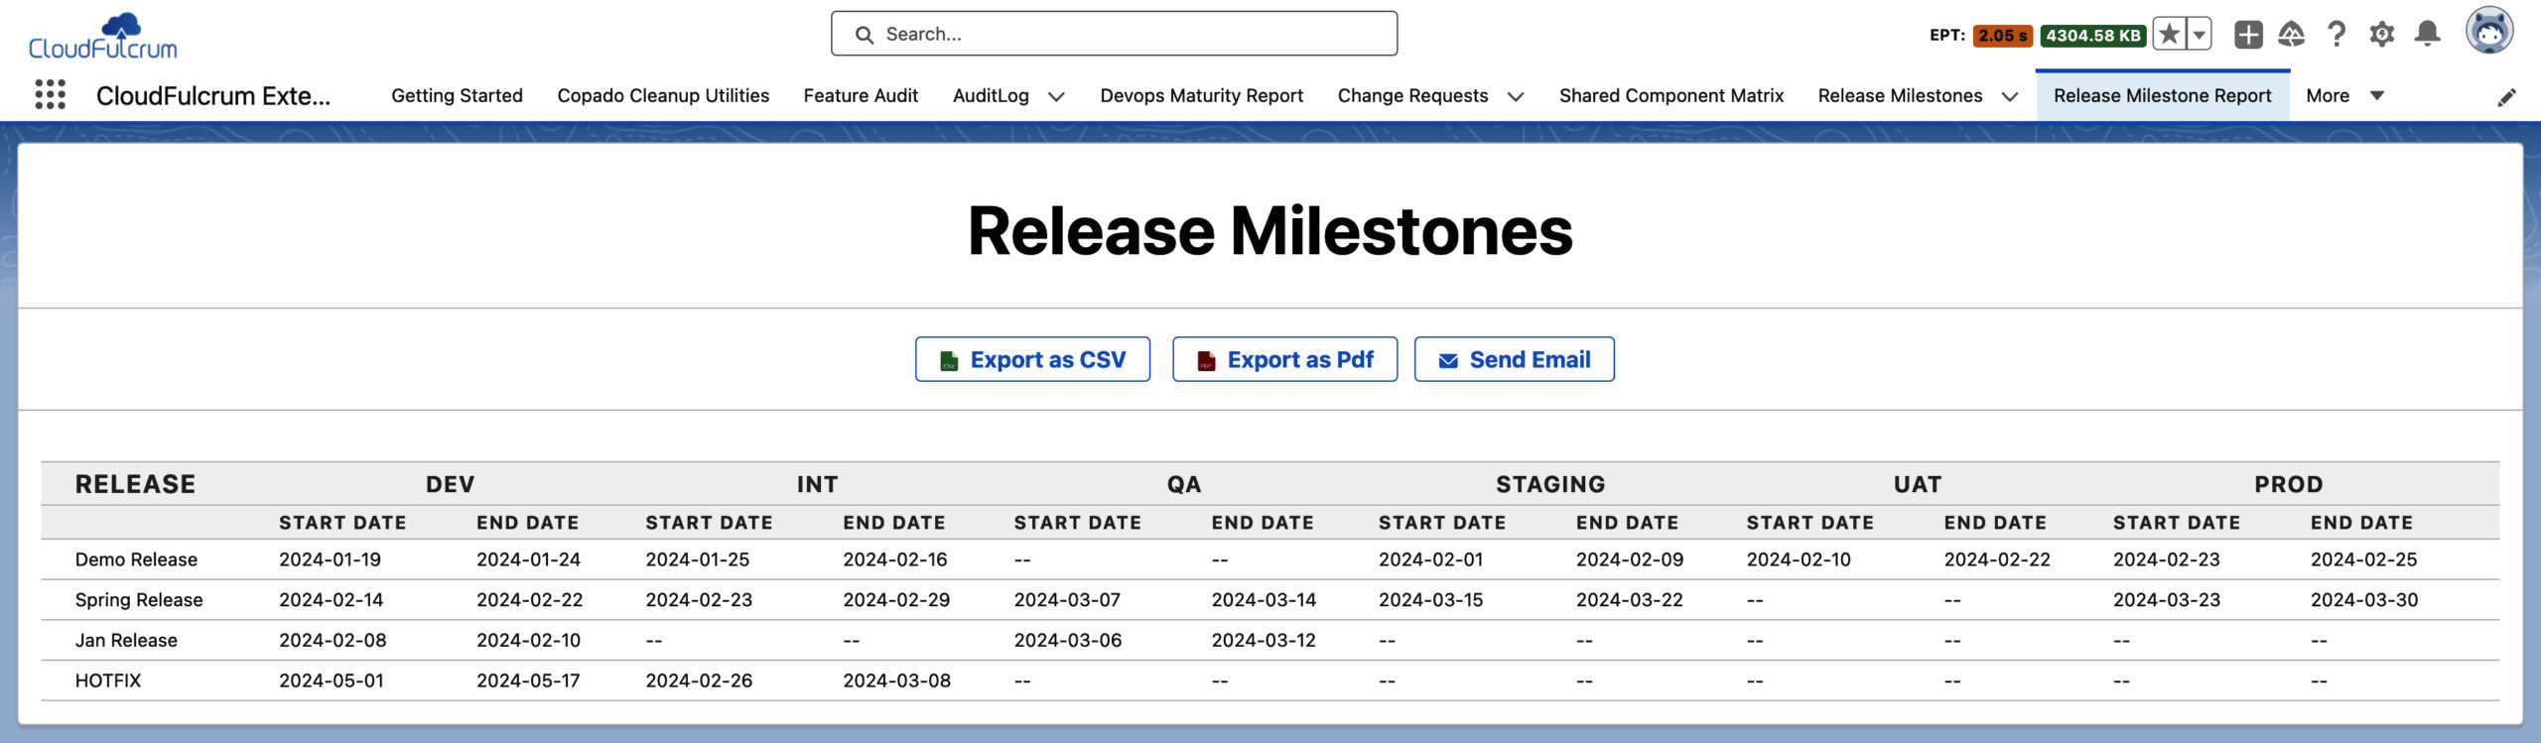Screen dimensions: 2541x743
Task: Expand the AuditLog tab chevron
Action: pos(1056,96)
